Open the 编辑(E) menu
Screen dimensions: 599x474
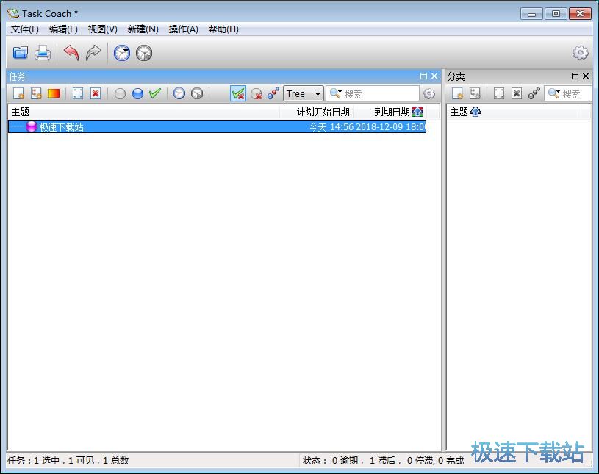pyautogui.click(x=63, y=29)
